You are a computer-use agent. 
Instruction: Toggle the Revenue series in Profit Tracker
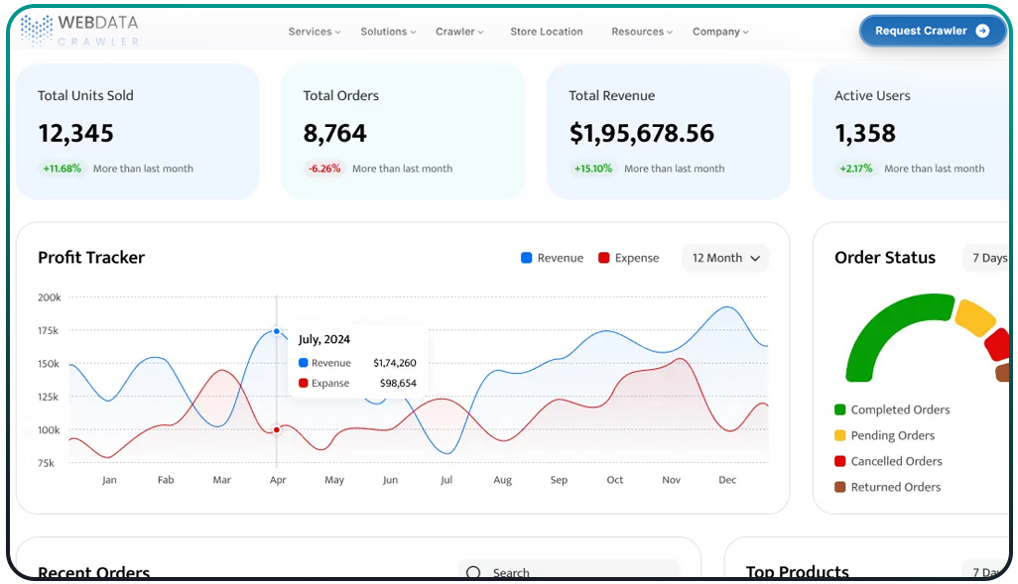point(551,258)
